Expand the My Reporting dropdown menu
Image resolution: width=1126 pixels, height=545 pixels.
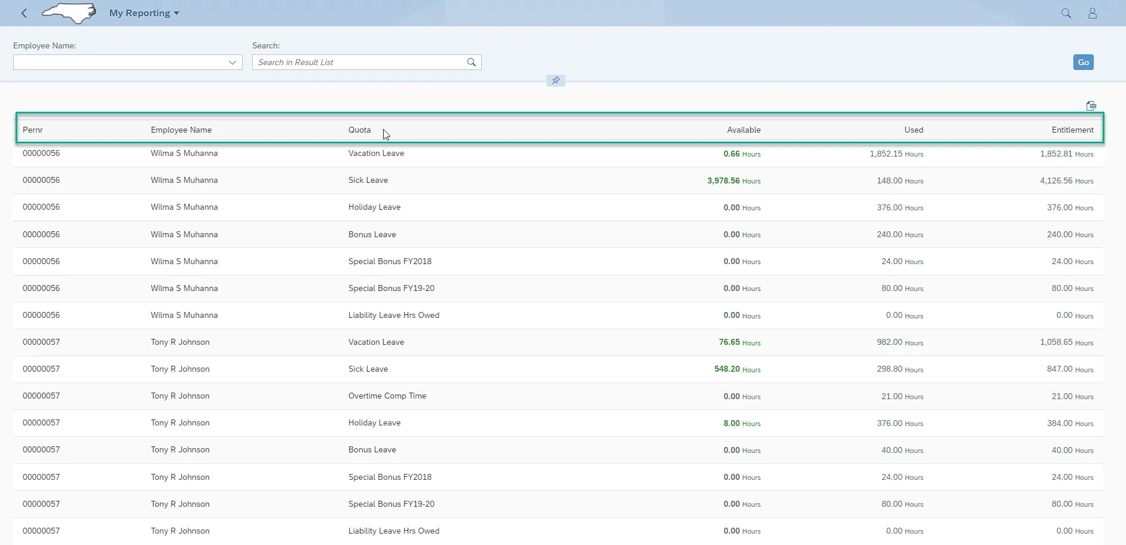pyautogui.click(x=144, y=13)
